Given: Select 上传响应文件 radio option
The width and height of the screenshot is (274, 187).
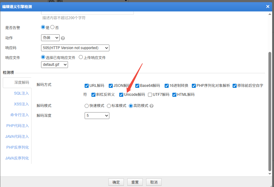Looking at the screenshot, I should 81,57.
